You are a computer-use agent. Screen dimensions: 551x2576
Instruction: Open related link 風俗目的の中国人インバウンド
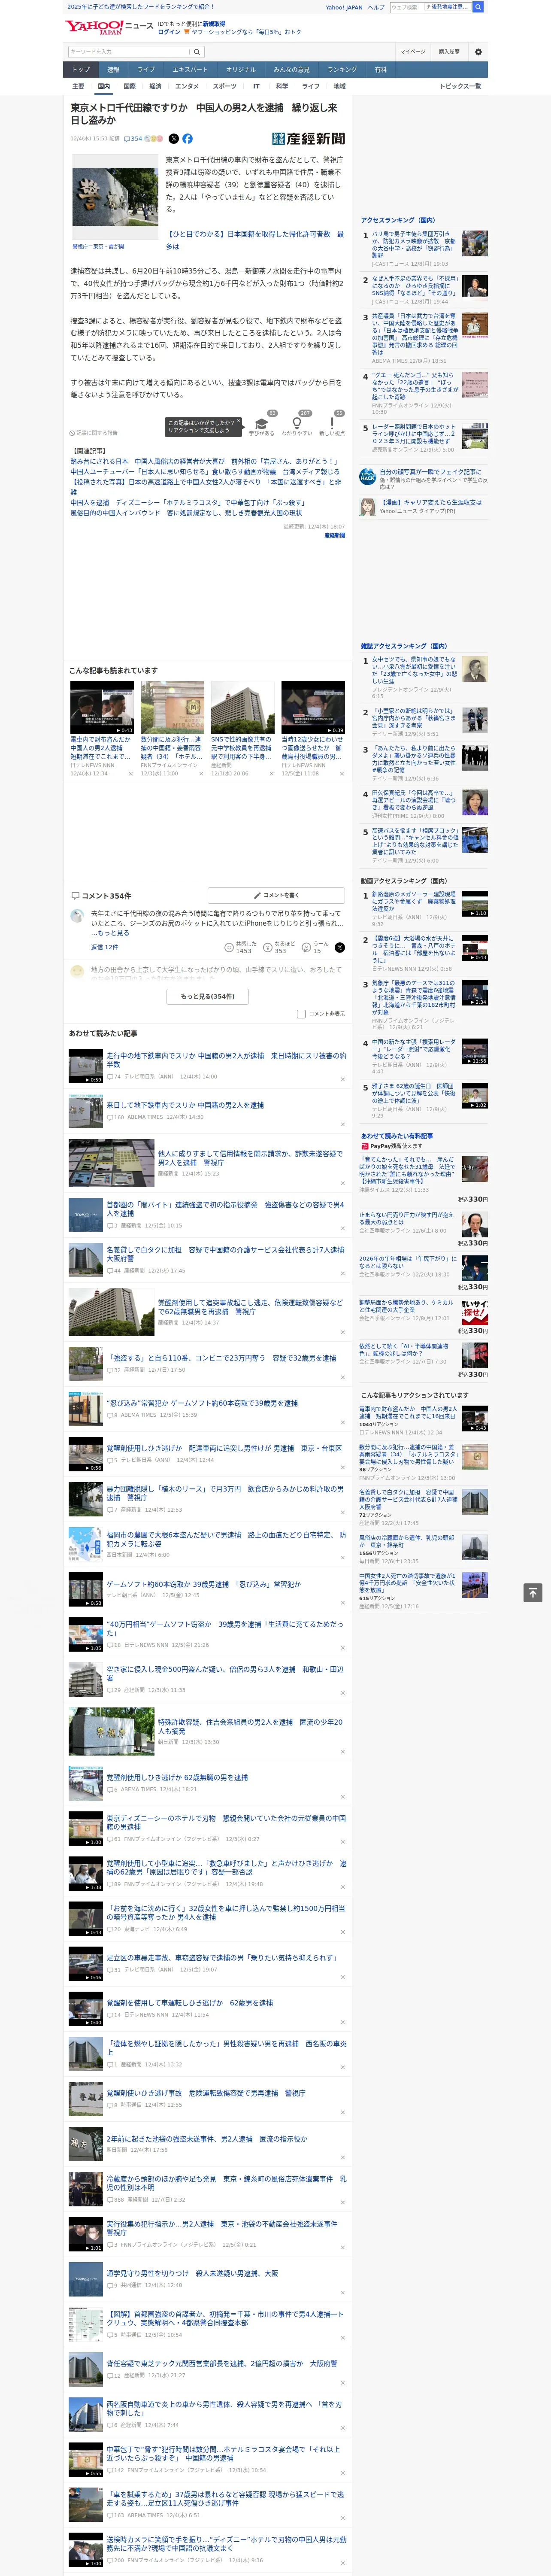[185, 513]
